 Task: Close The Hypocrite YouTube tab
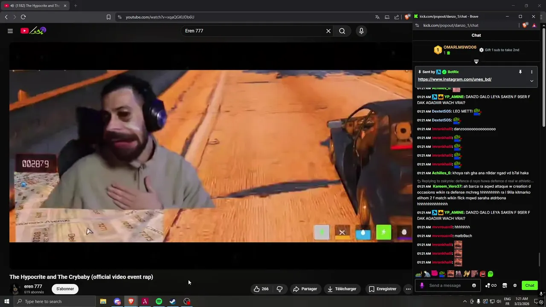(x=64, y=6)
